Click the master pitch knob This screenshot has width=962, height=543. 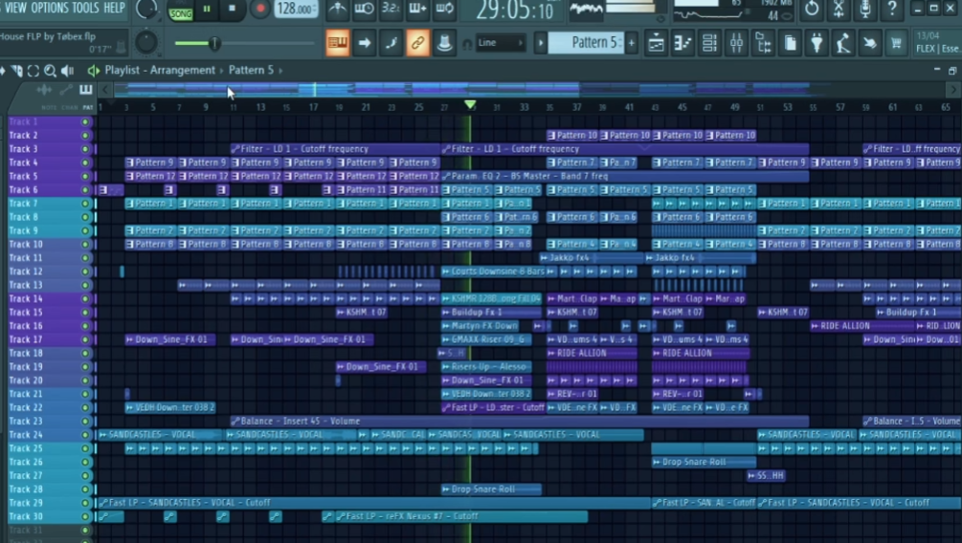coord(146,42)
